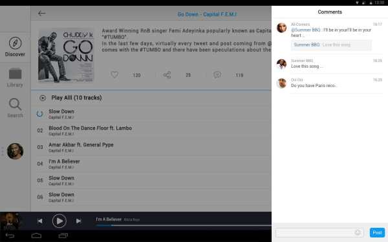
Task: Open third commenter's avatar
Action: pyautogui.click(x=281, y=83)
